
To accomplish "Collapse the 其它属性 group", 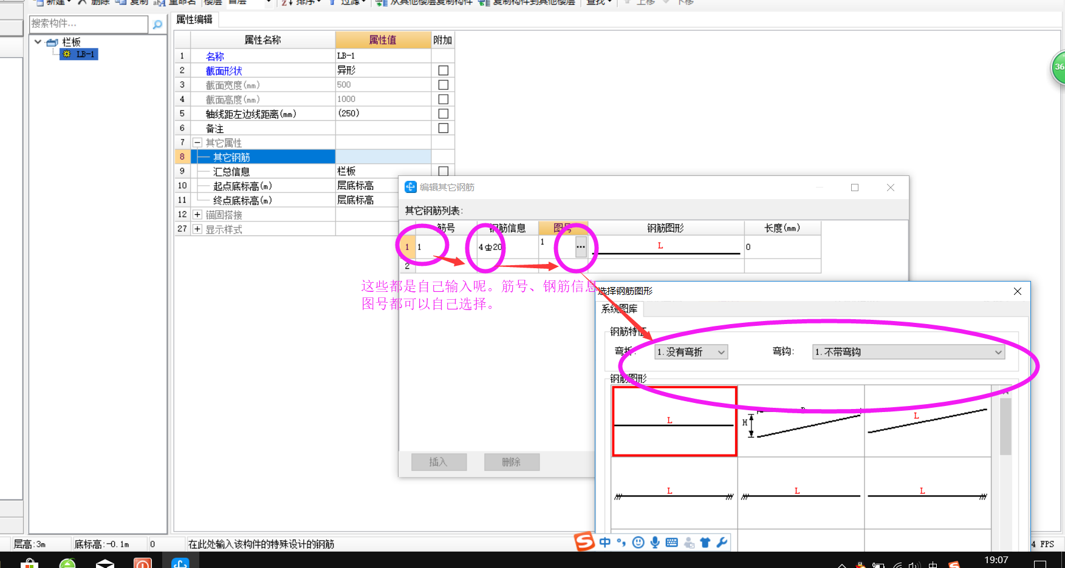I will coord(197,143).
